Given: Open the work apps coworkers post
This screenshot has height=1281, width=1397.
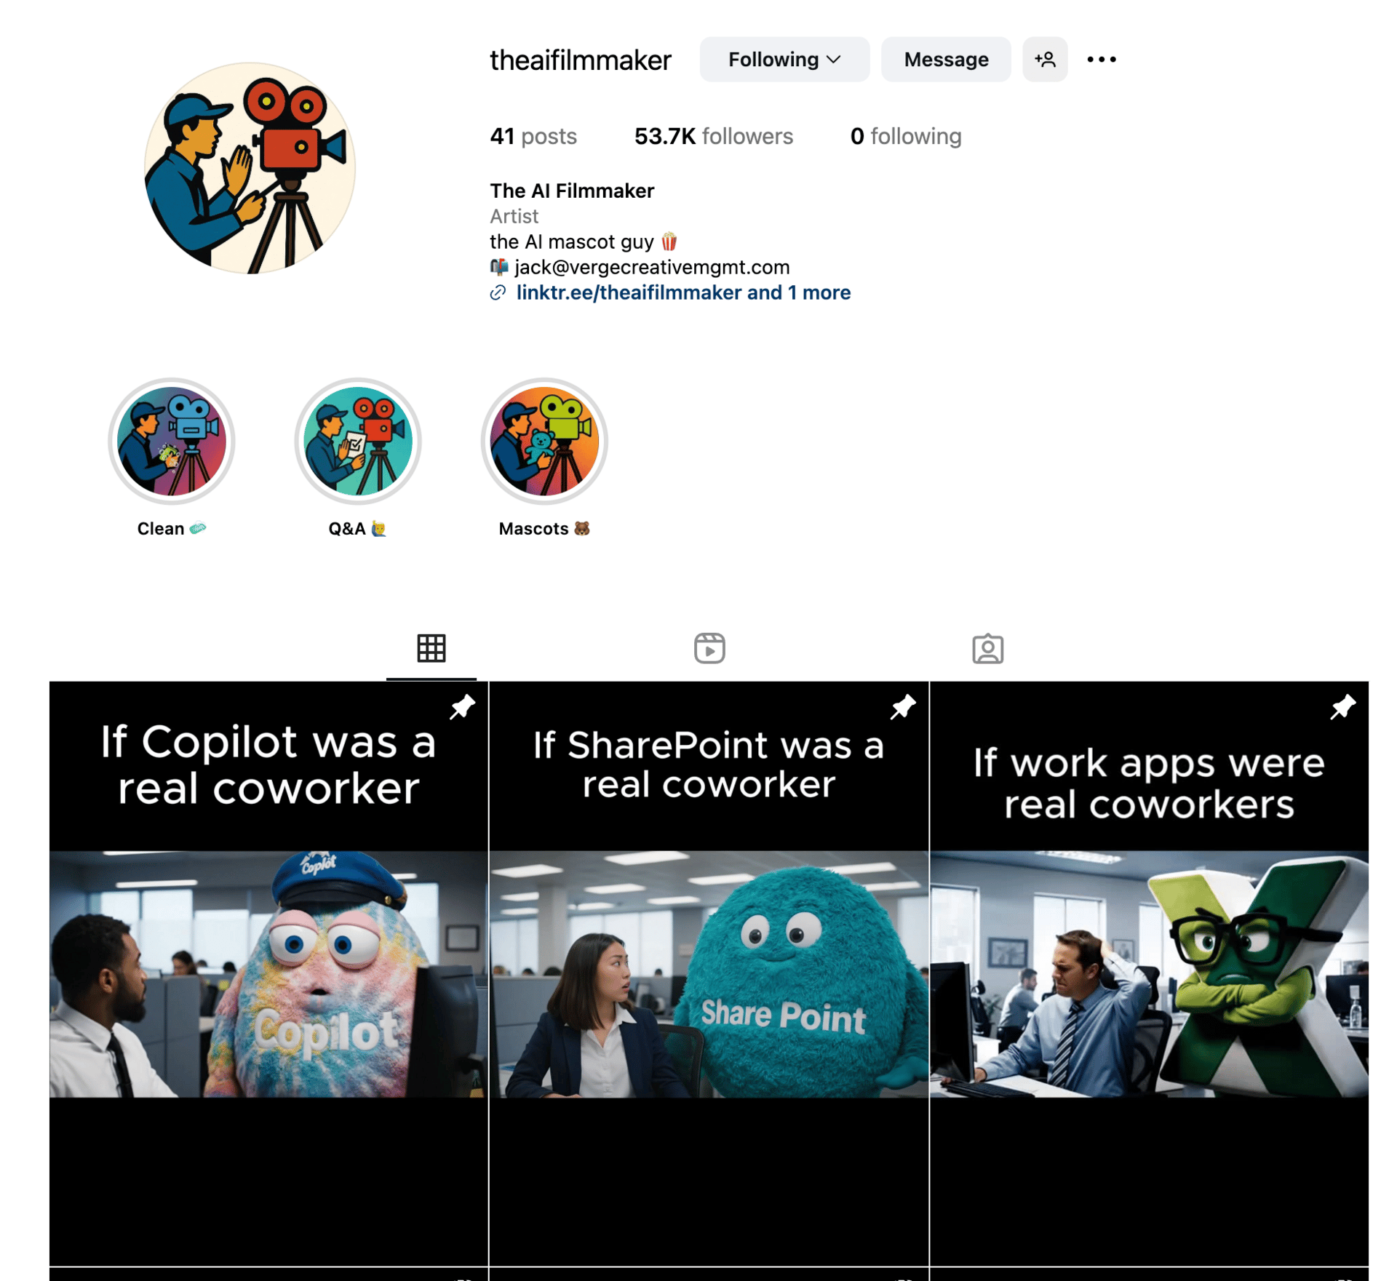Looking at the screenshot, I should tap(1148, 973).
